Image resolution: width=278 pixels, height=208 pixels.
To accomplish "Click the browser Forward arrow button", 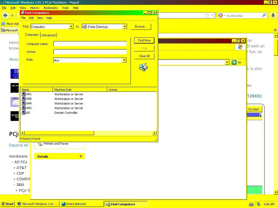I will [x=12, y=15].
